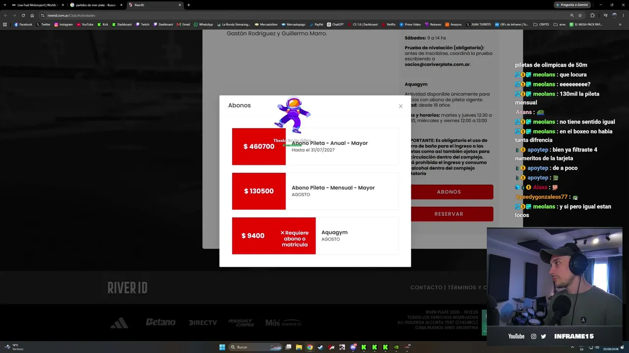Click the RIVER ID footer logo

pyautogui.click(x=127, y=288)
